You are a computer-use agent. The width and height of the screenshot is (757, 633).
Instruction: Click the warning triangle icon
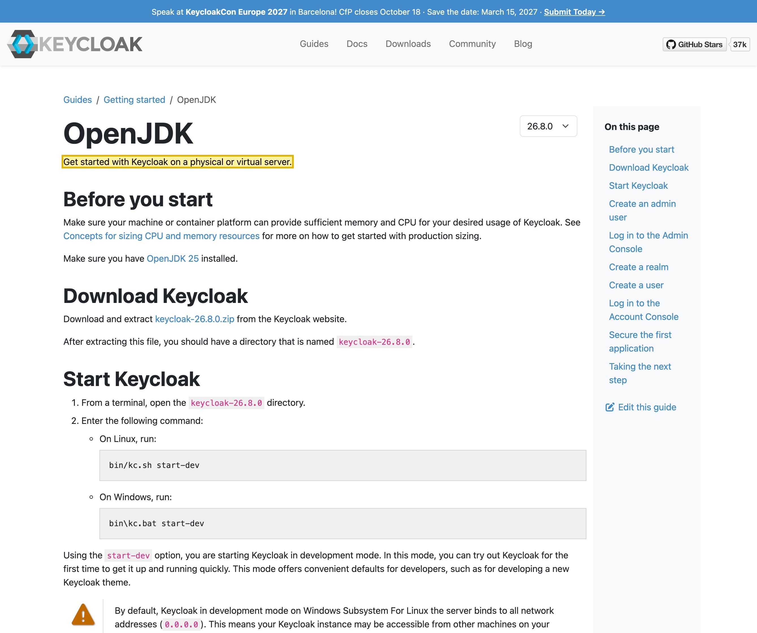[83, 615]
